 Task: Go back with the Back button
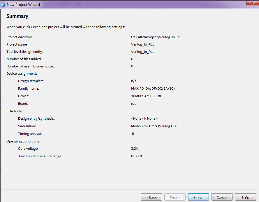pos(151,197)
